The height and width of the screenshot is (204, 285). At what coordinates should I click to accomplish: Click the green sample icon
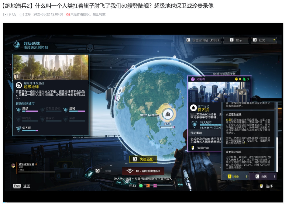pos(141,186)
